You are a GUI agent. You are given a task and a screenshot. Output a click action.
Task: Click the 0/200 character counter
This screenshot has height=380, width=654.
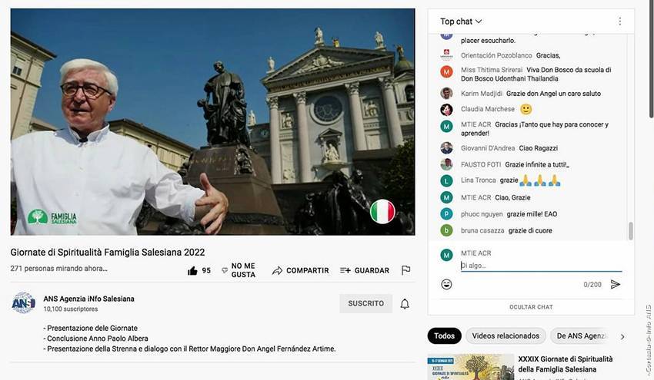click(592, 285)
